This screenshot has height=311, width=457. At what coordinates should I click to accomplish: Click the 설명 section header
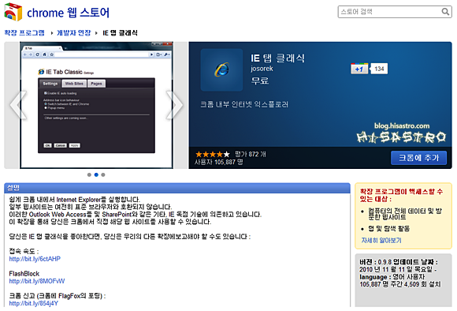(177, 188)
